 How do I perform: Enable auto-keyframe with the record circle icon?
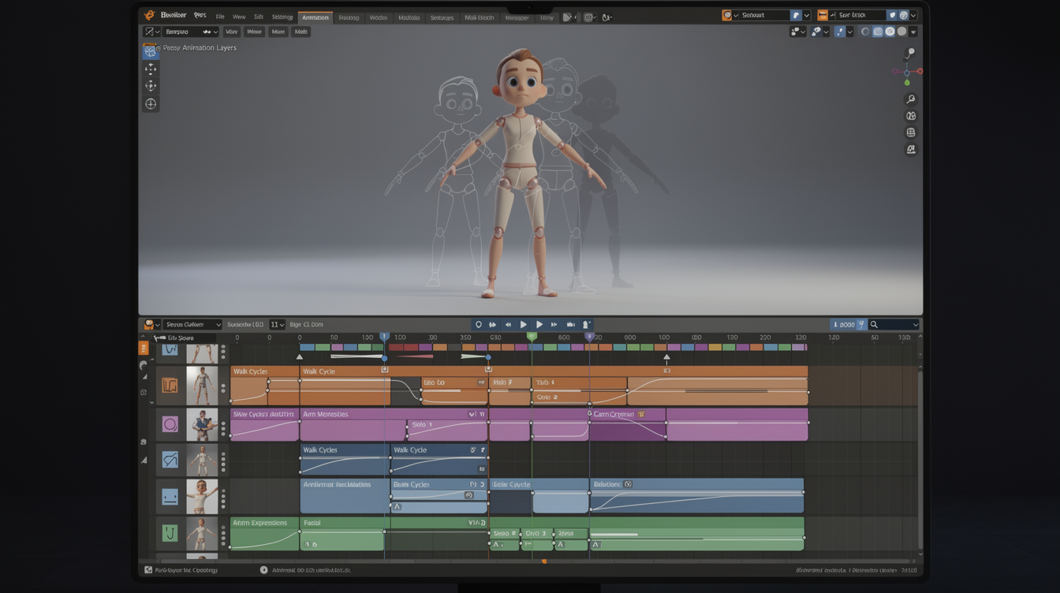click(479, 324)
